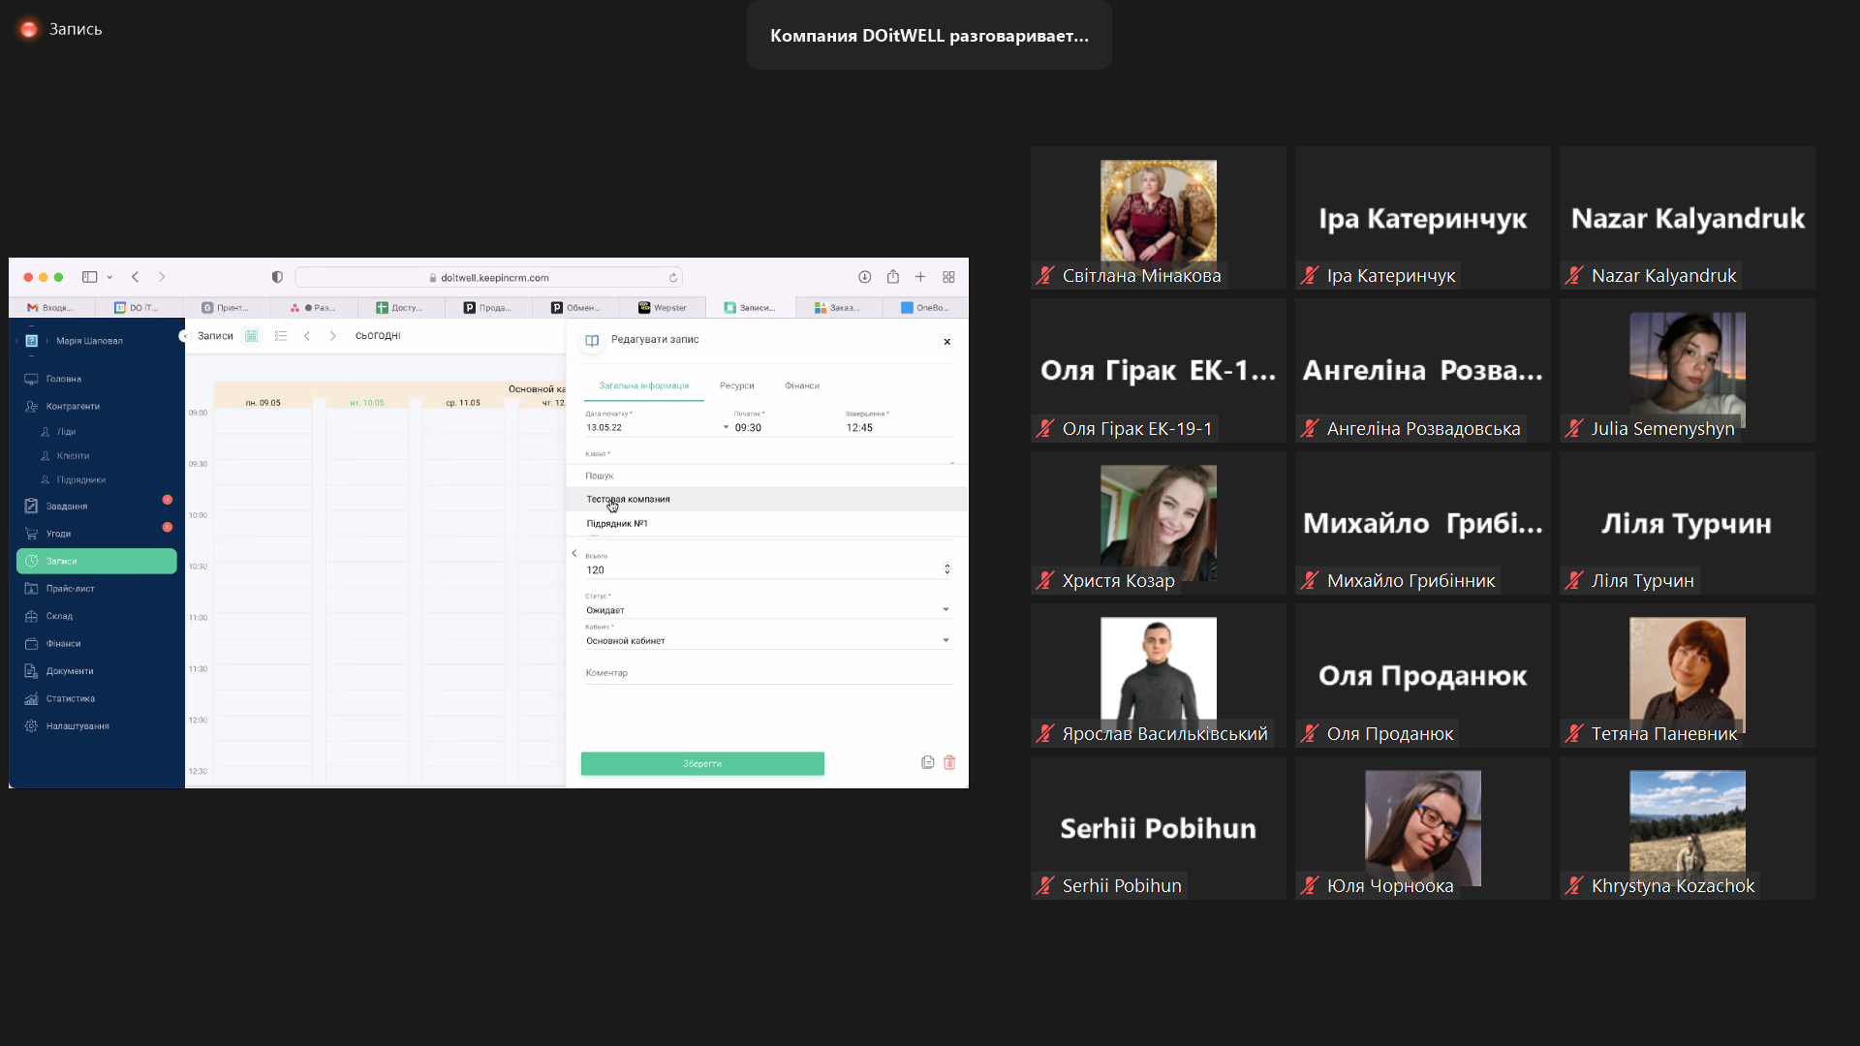1860x1046 pixels.
Task: Collapse the CRM sidebar with the arrow
Action: 183,336
